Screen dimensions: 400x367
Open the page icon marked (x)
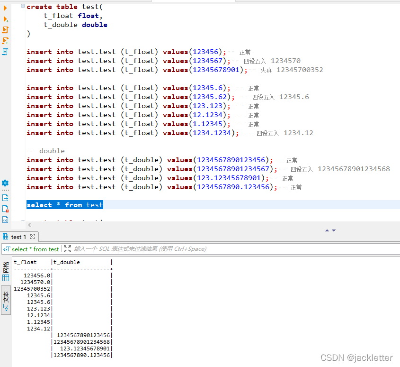click(x=5, y=220)
